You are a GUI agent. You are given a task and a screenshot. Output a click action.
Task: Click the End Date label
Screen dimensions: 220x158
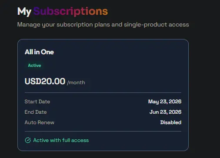click(x=36, y=112)
